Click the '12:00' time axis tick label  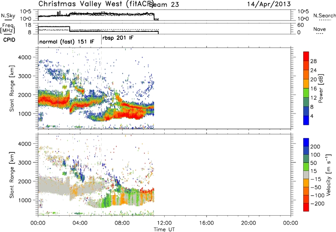164,223
